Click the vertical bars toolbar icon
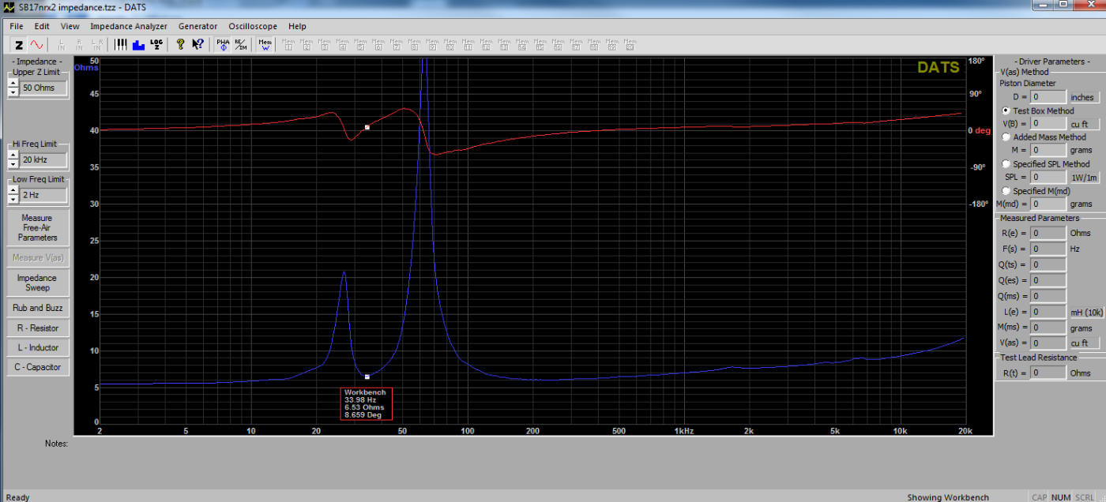This screenshot has height=502, width=1106. (x=120, y=45)
